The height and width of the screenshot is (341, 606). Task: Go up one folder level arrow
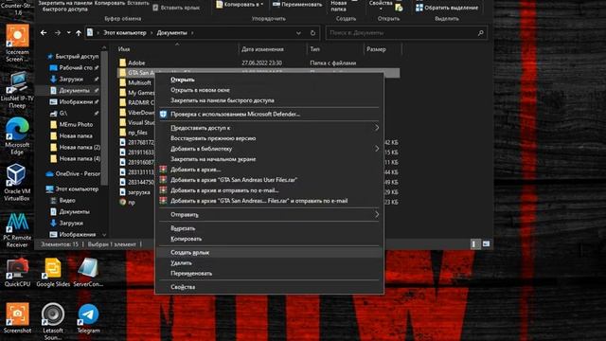79,33
